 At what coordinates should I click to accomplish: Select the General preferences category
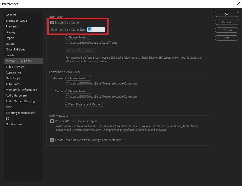point(11,15)
